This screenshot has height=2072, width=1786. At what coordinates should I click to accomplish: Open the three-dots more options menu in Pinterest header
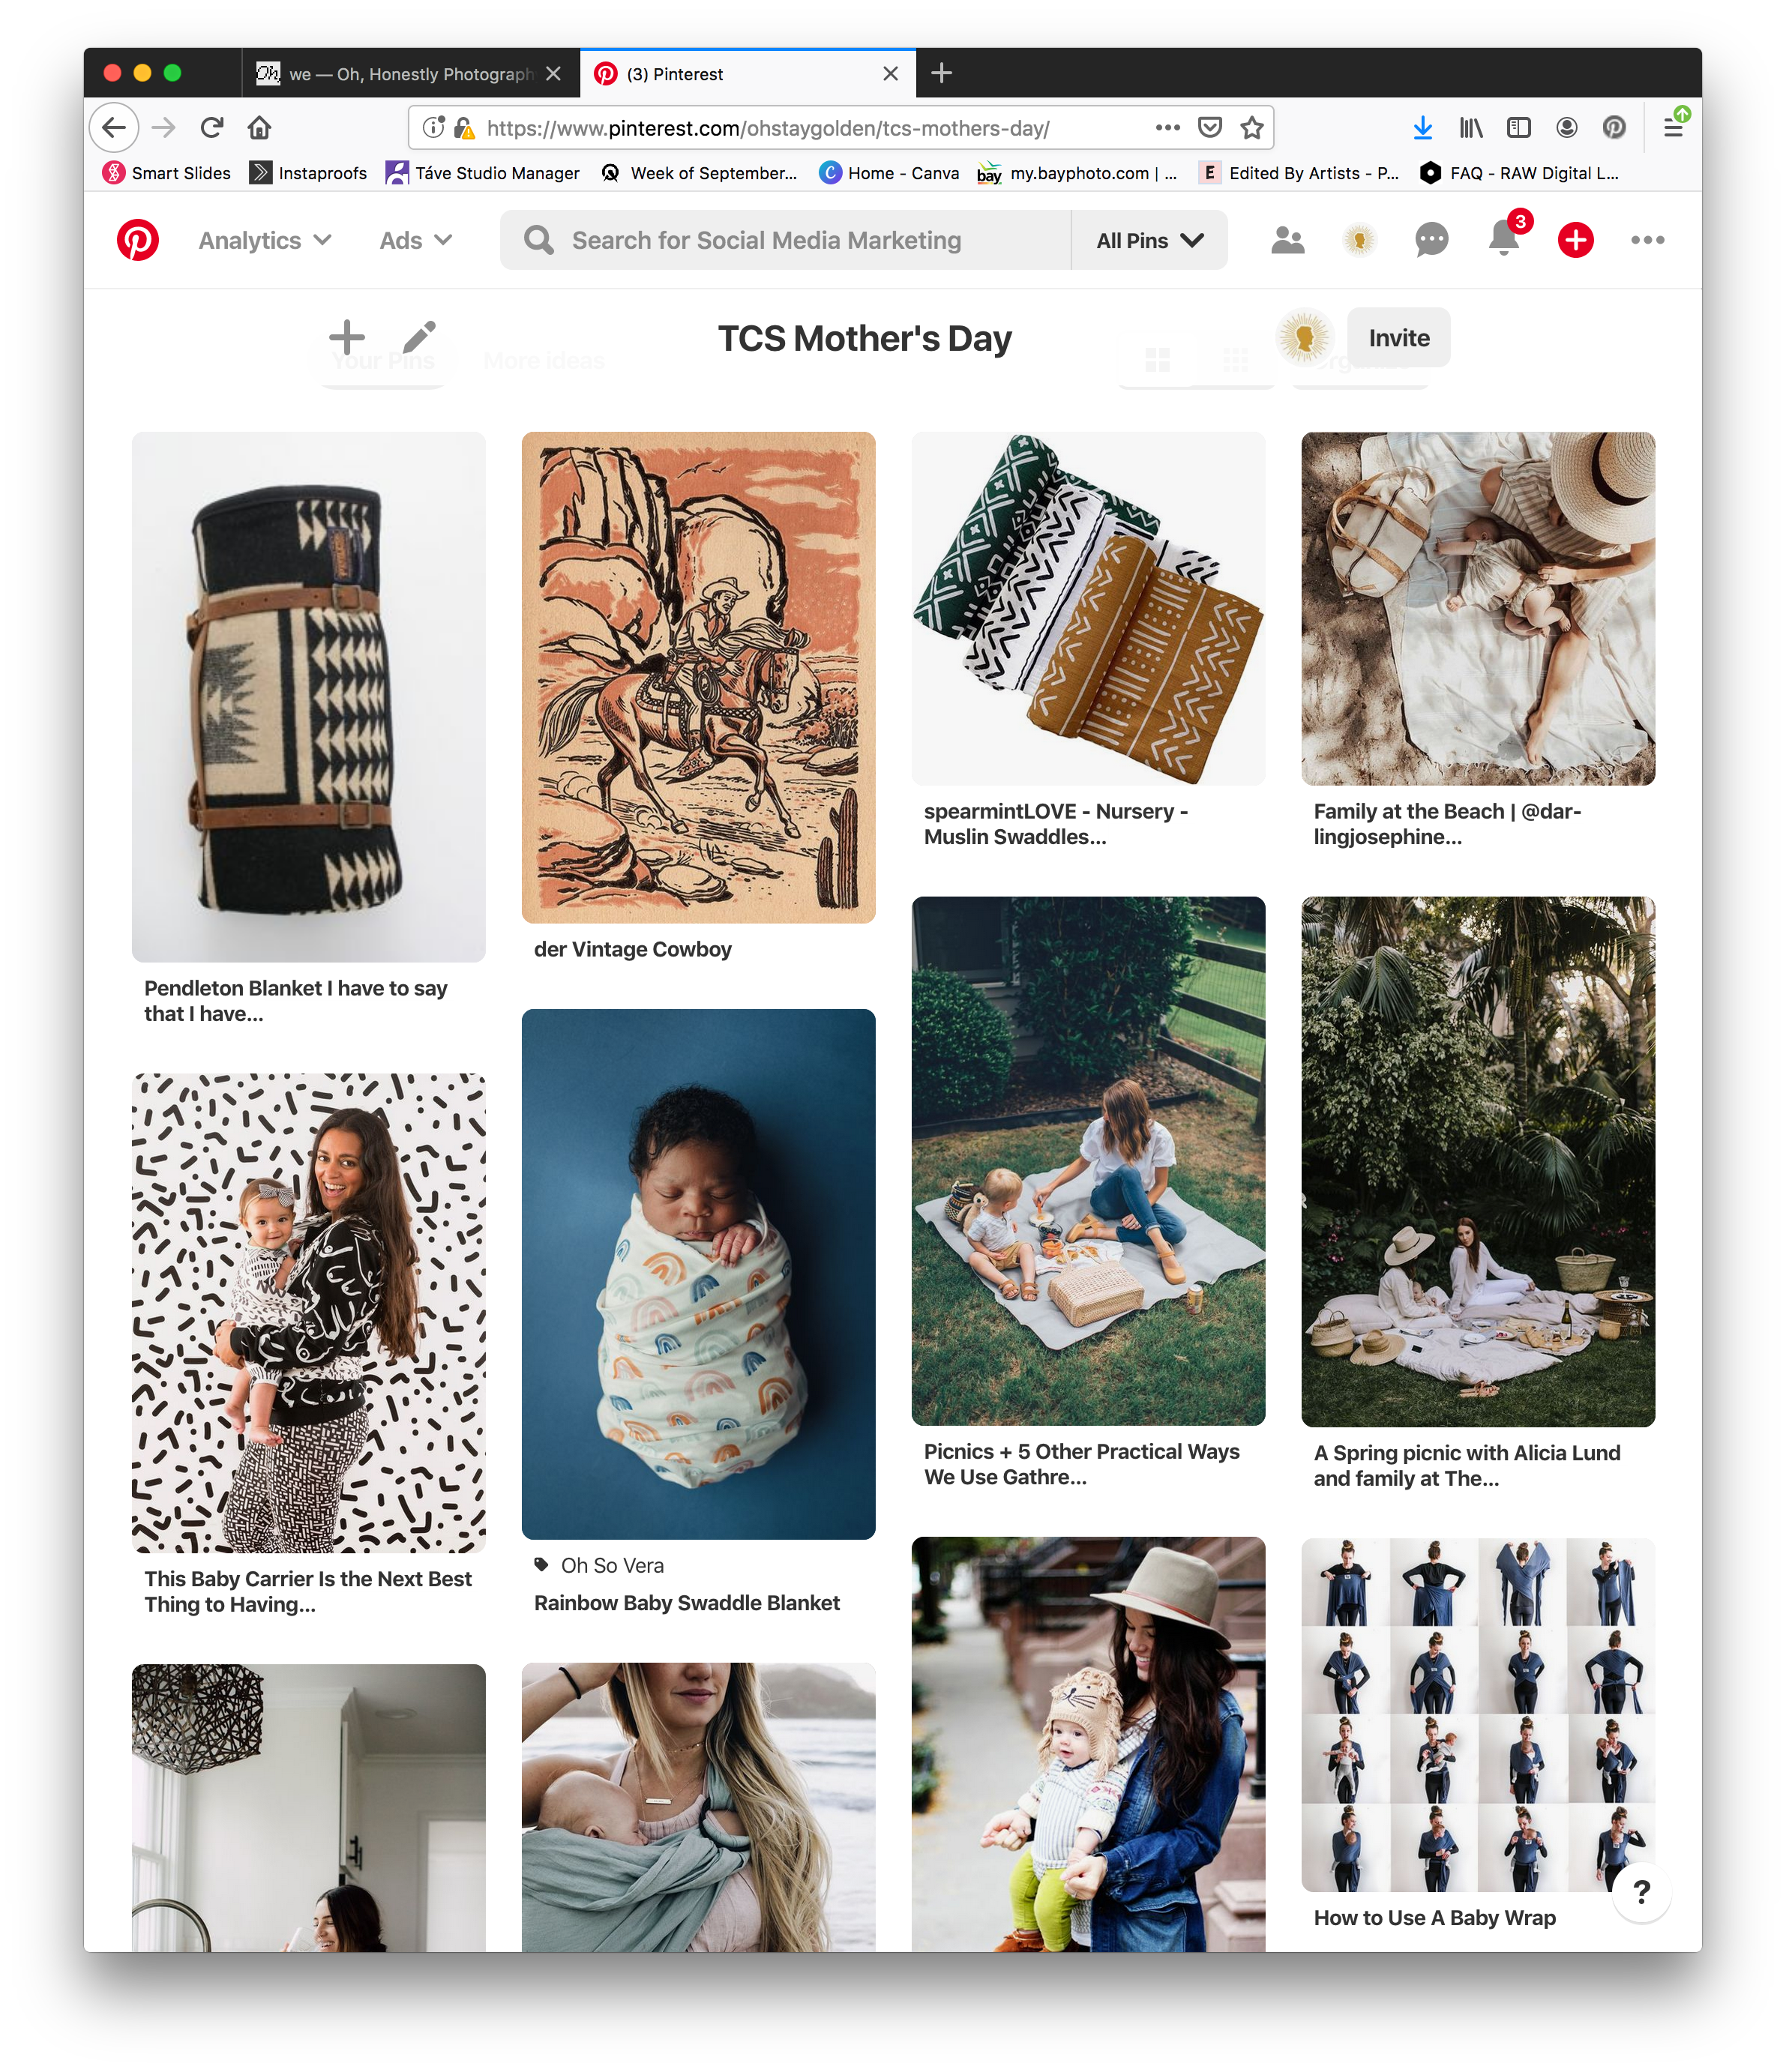(1647, 240)
